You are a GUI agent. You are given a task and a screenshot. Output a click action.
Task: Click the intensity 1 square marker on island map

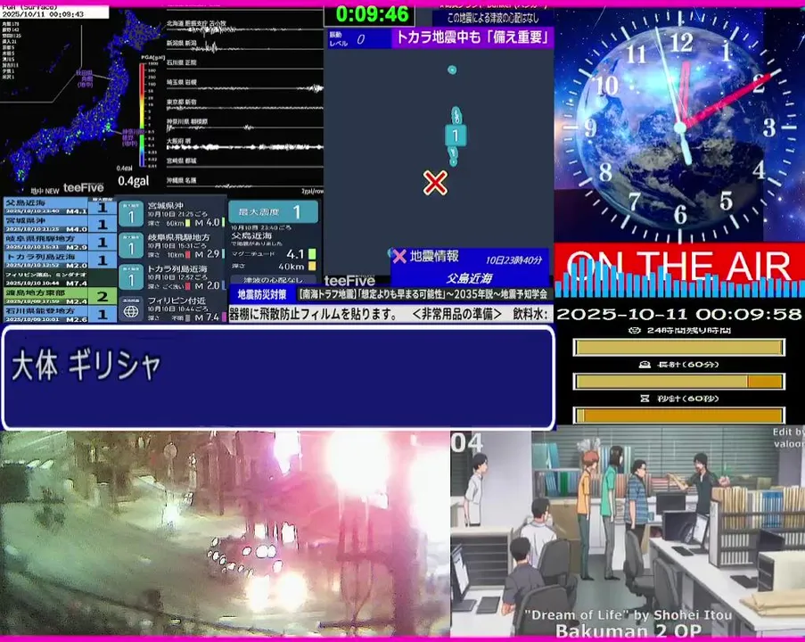(456, 136)
